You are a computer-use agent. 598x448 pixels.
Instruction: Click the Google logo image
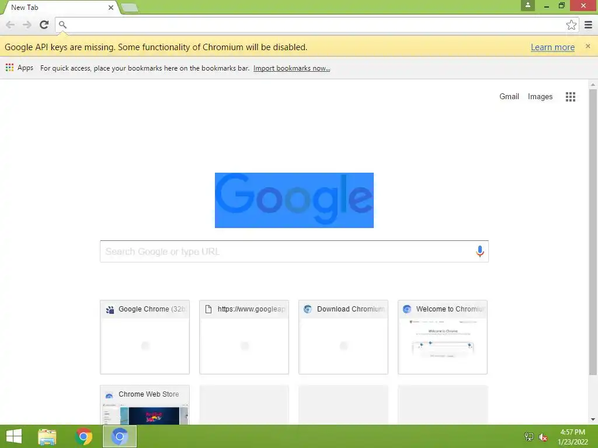[x=294, y=201]
